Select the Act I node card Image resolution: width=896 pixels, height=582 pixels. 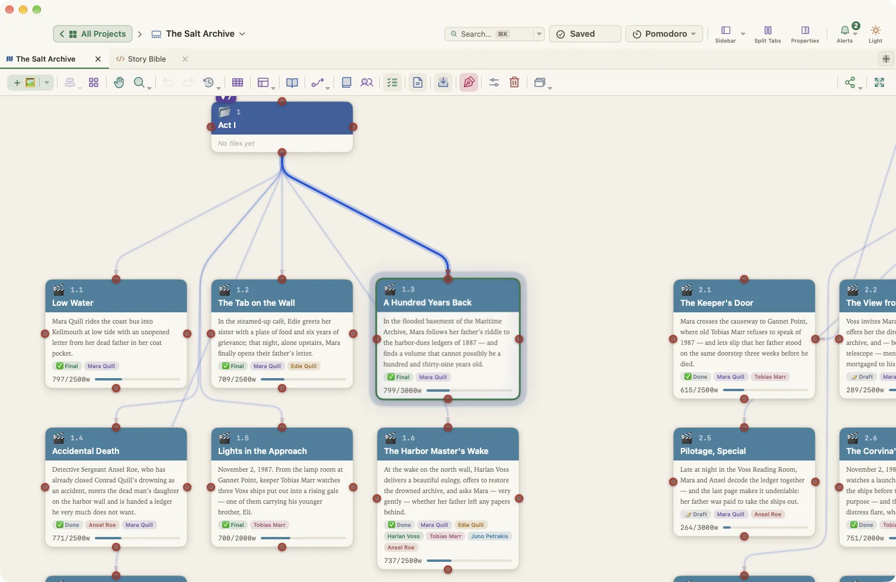[282, 127]
